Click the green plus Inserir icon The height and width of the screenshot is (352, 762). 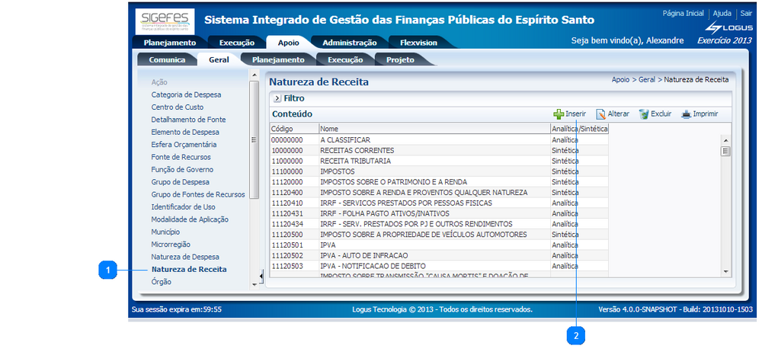coord(559,114)
